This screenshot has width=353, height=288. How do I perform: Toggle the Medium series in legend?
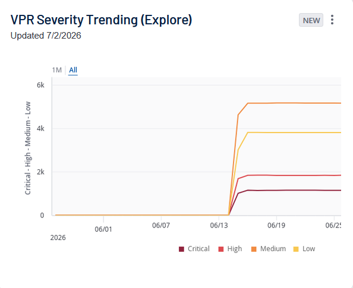pyautogui.click(x=269, y=249)
